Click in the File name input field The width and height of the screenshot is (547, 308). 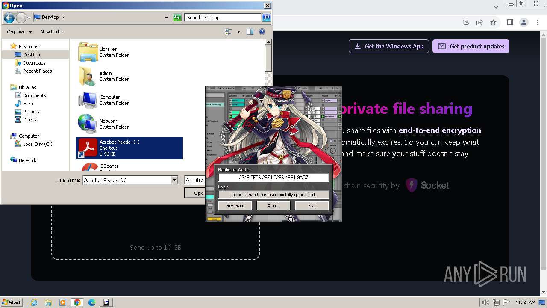[x=127, y=180]
